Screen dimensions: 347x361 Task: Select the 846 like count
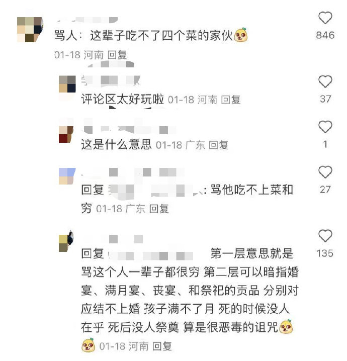[x=325, y=35]
